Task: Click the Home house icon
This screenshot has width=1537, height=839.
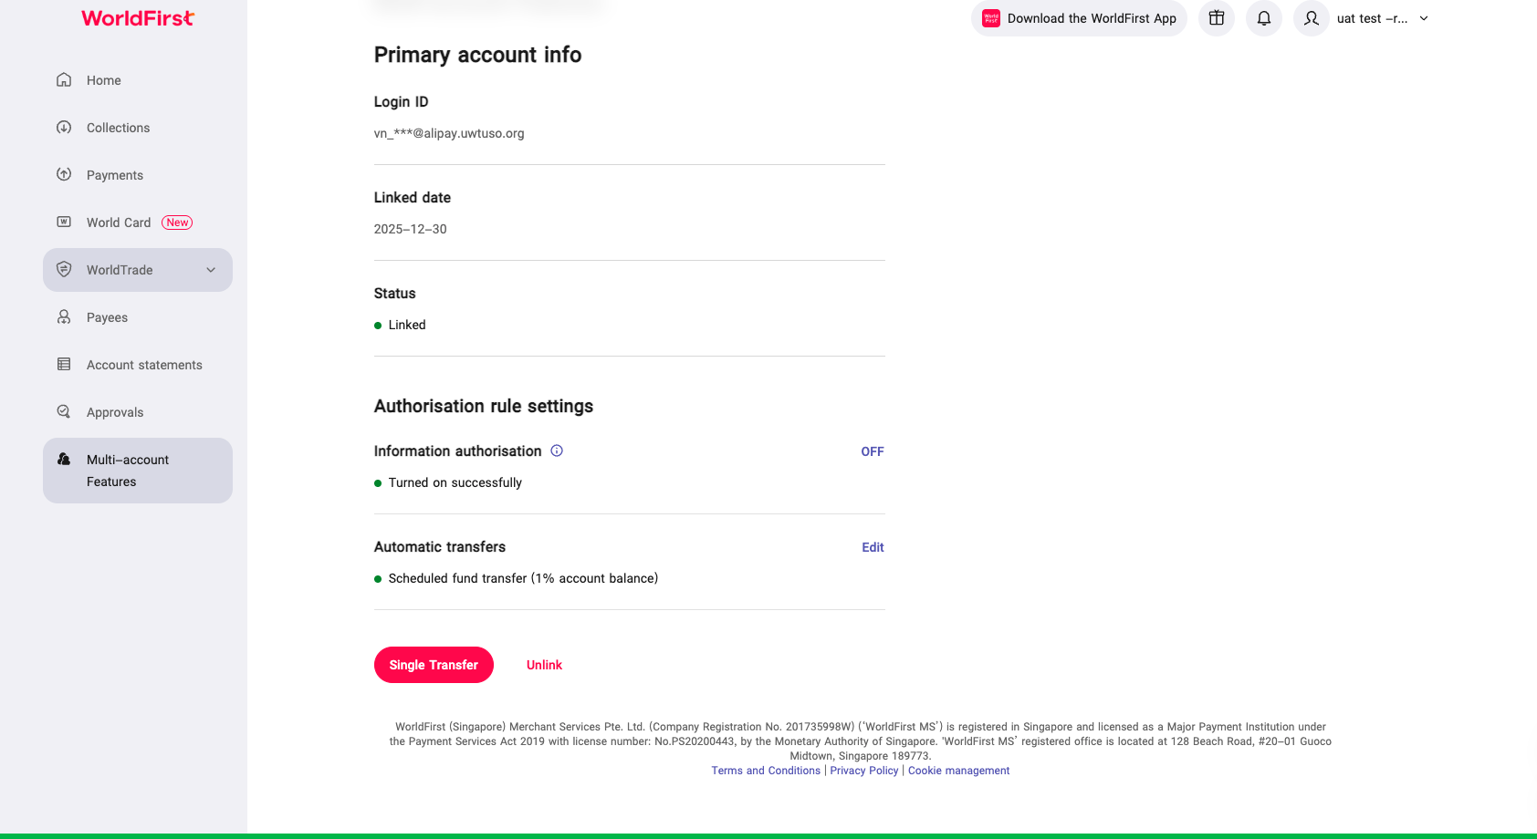Action: [64, 80]
